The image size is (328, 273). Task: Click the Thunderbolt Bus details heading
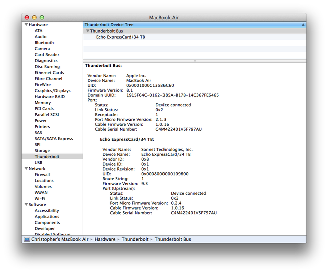click(103, 66)
